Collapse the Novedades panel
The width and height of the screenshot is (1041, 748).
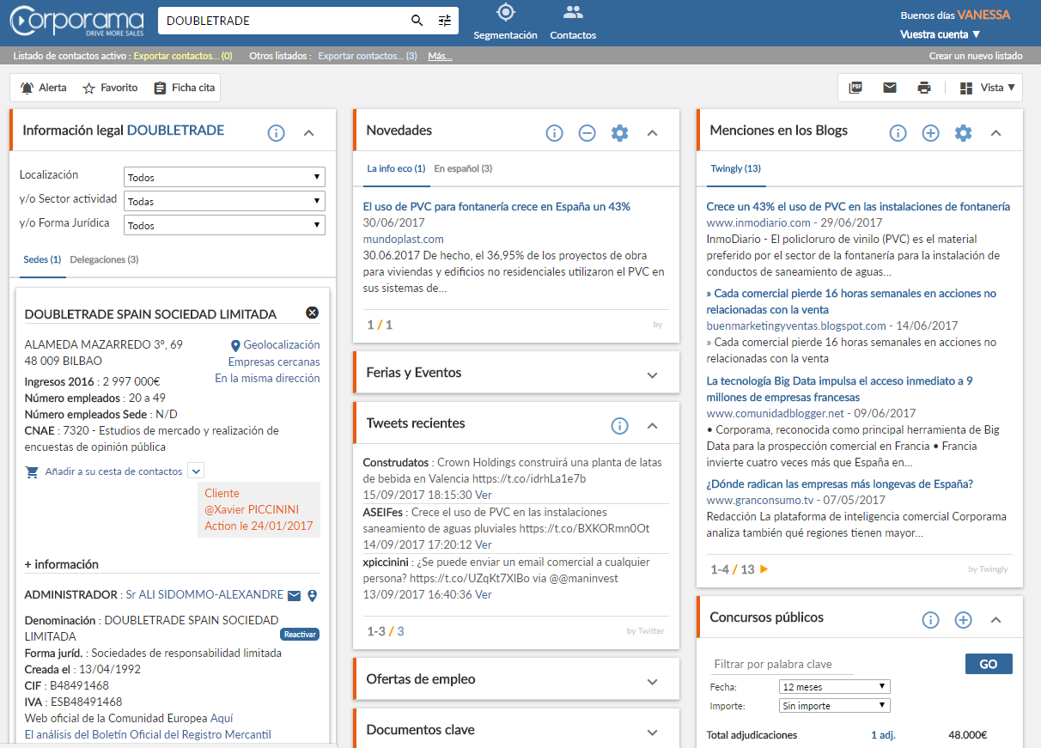click(x=652, y=133)
